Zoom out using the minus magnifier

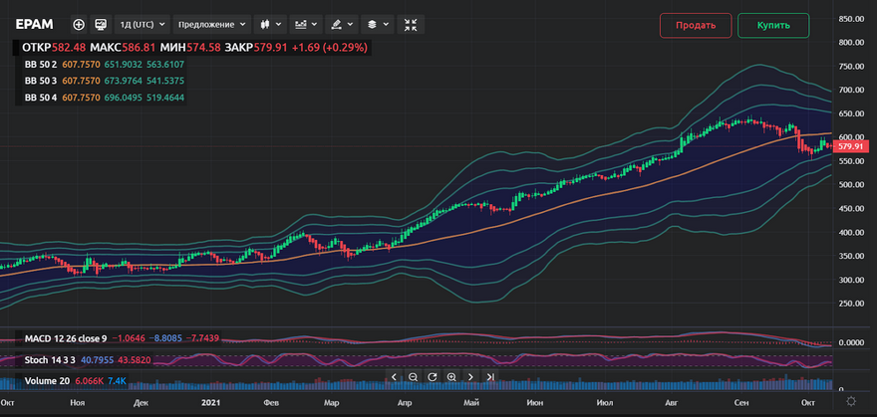pyautogui.click(x=413, y=377)
